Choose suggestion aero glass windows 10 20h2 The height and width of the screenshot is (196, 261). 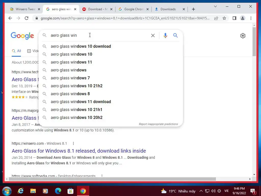pos(111,117)
